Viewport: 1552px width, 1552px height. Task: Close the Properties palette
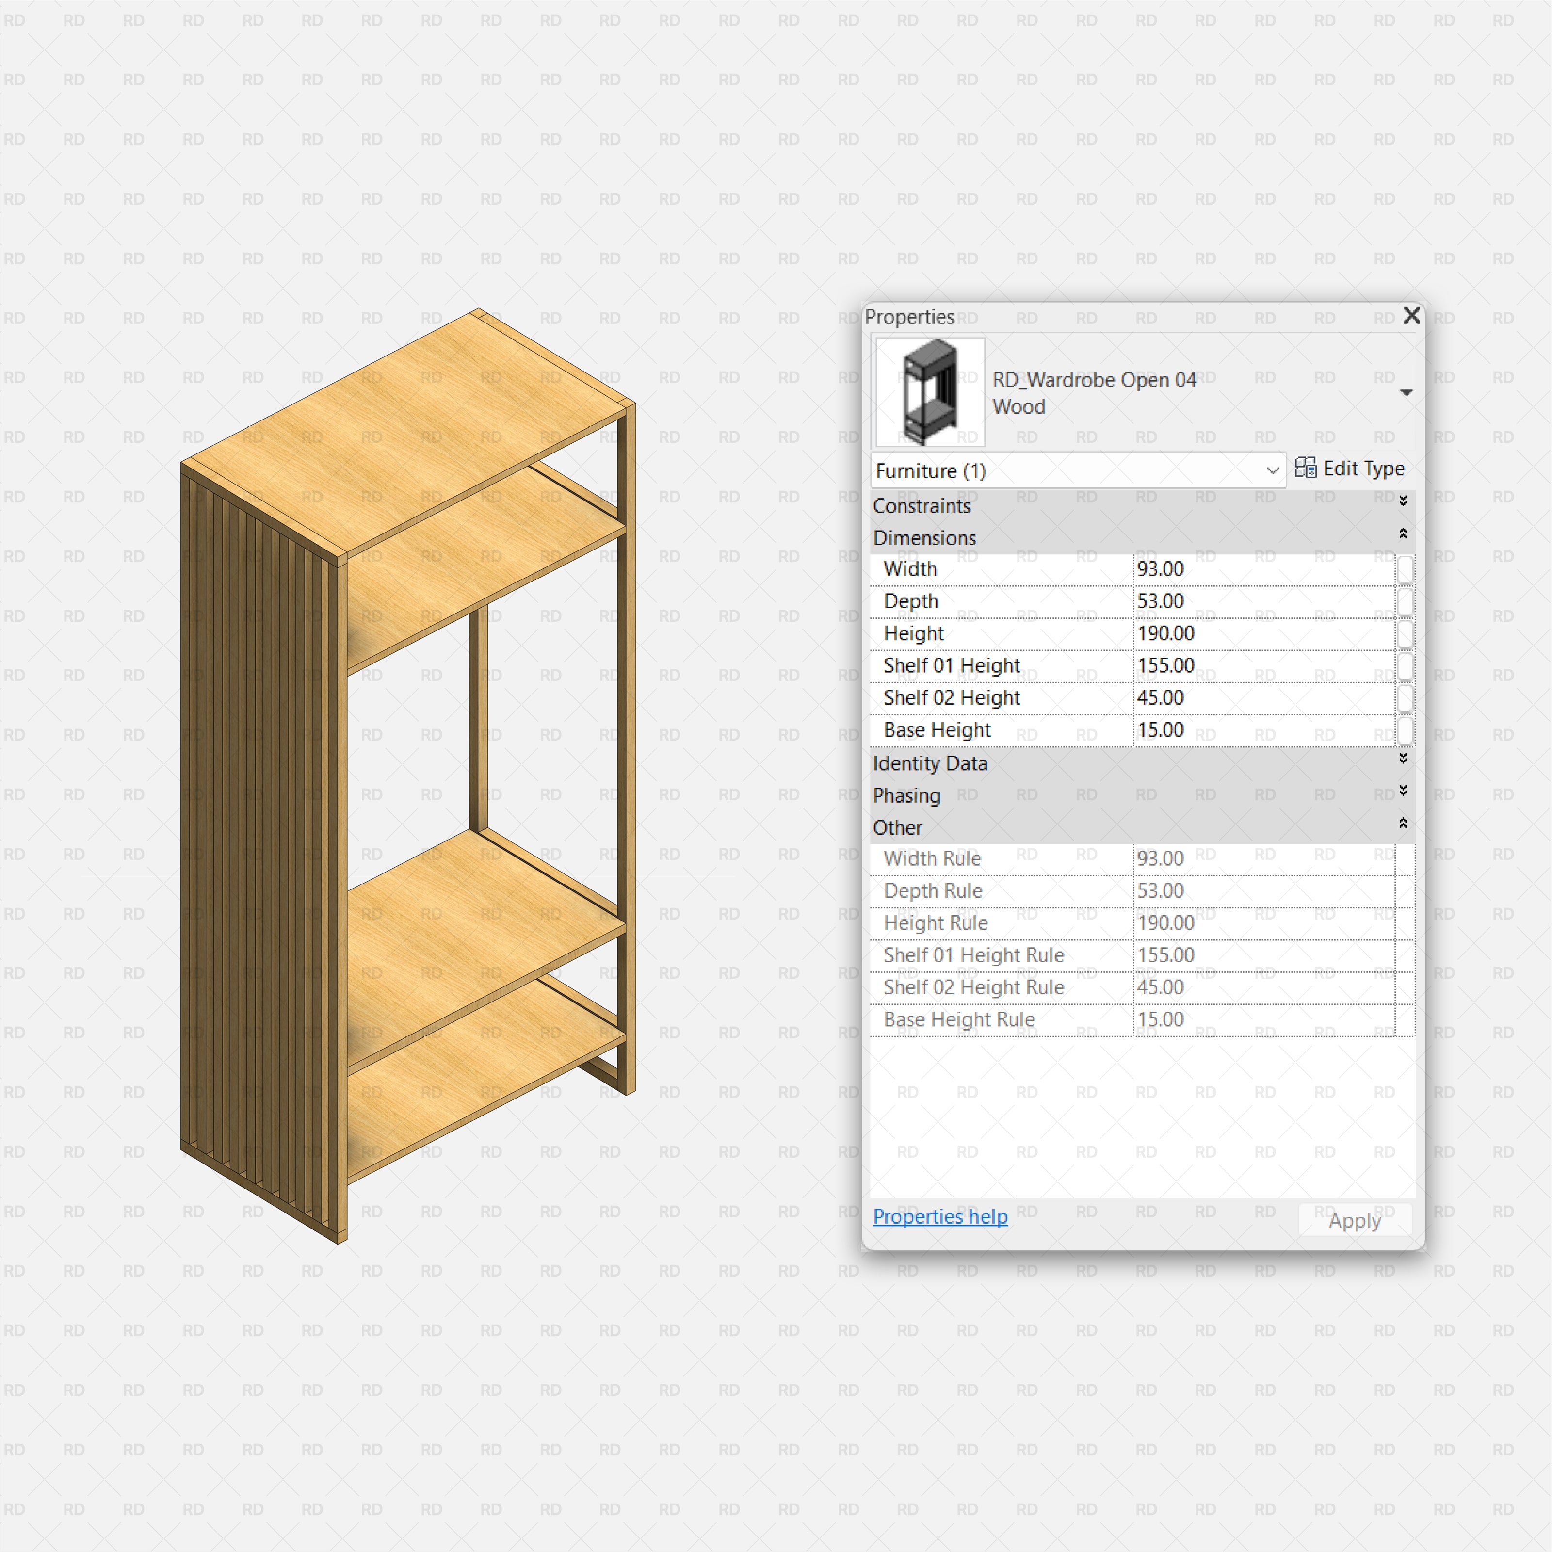(1411, 316)
